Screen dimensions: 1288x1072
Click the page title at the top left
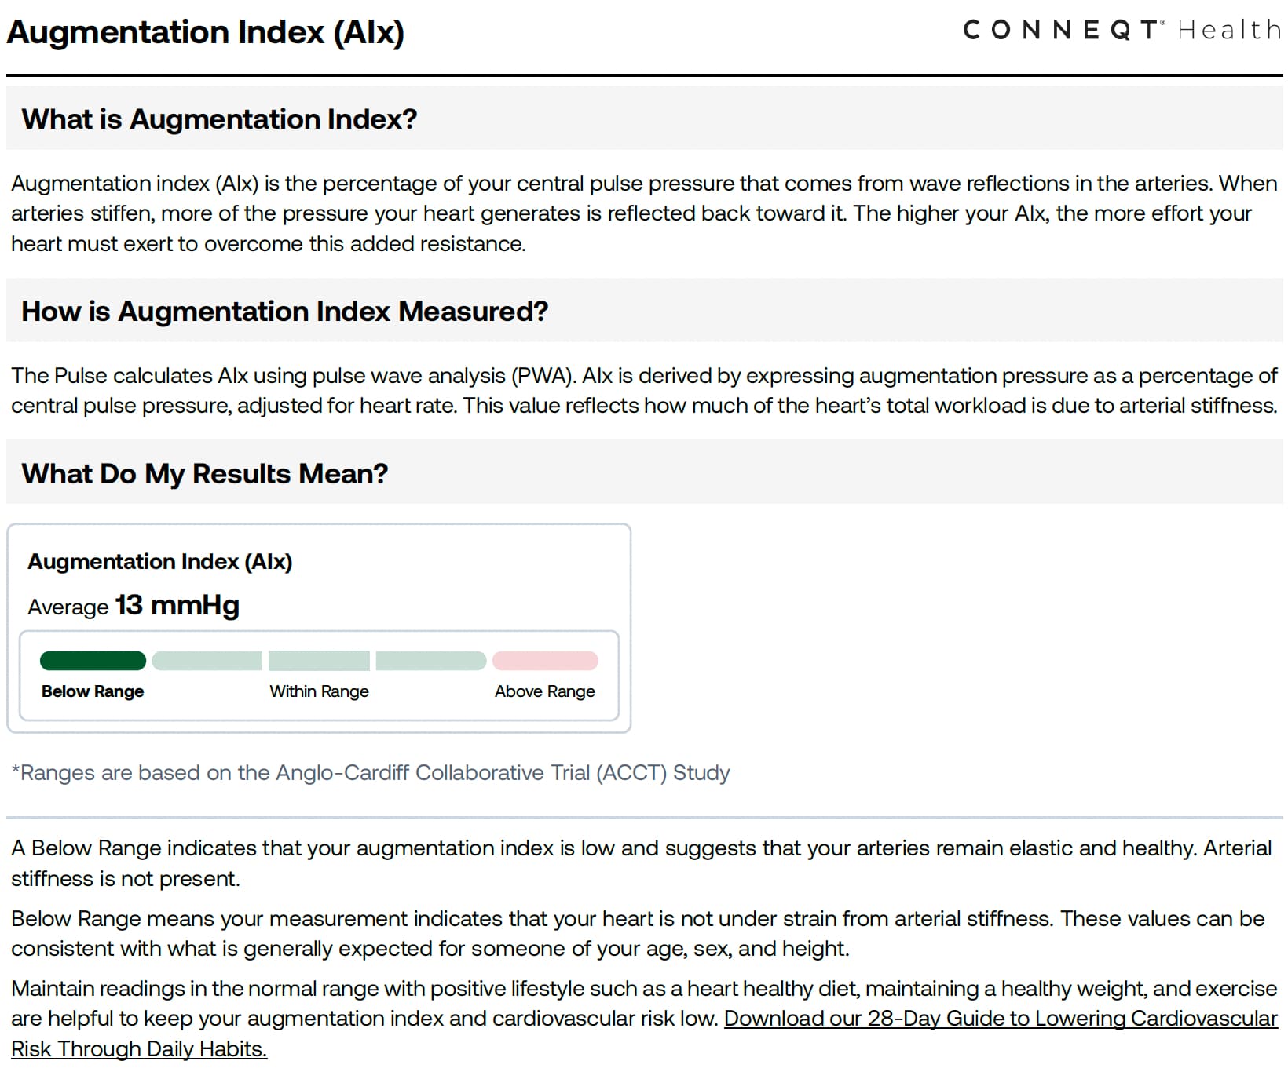205,32
